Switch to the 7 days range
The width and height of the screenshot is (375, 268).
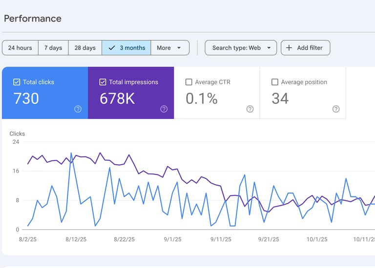[x=53, y=48]
